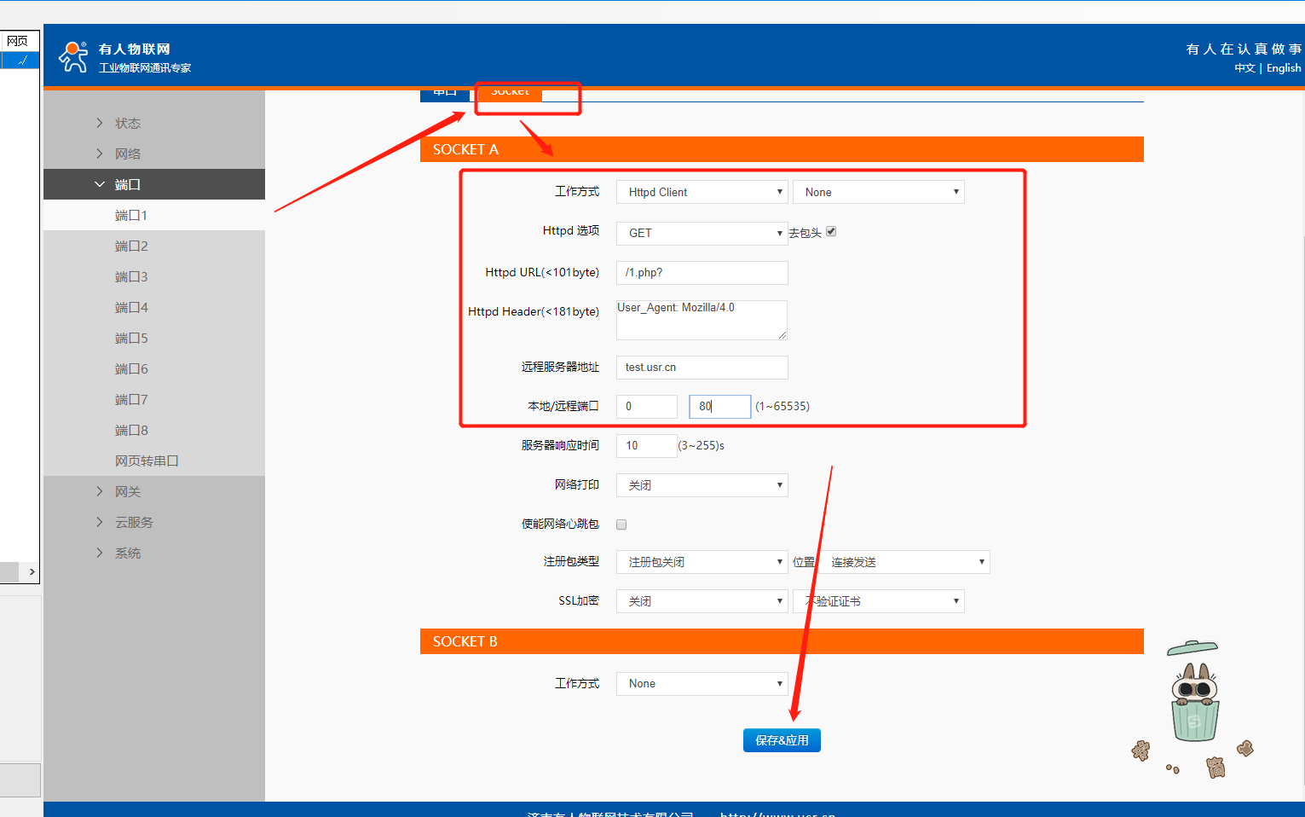Open the Httpd 选项 GET dropdown
1305x817 pixels.
tap(702, 233)
